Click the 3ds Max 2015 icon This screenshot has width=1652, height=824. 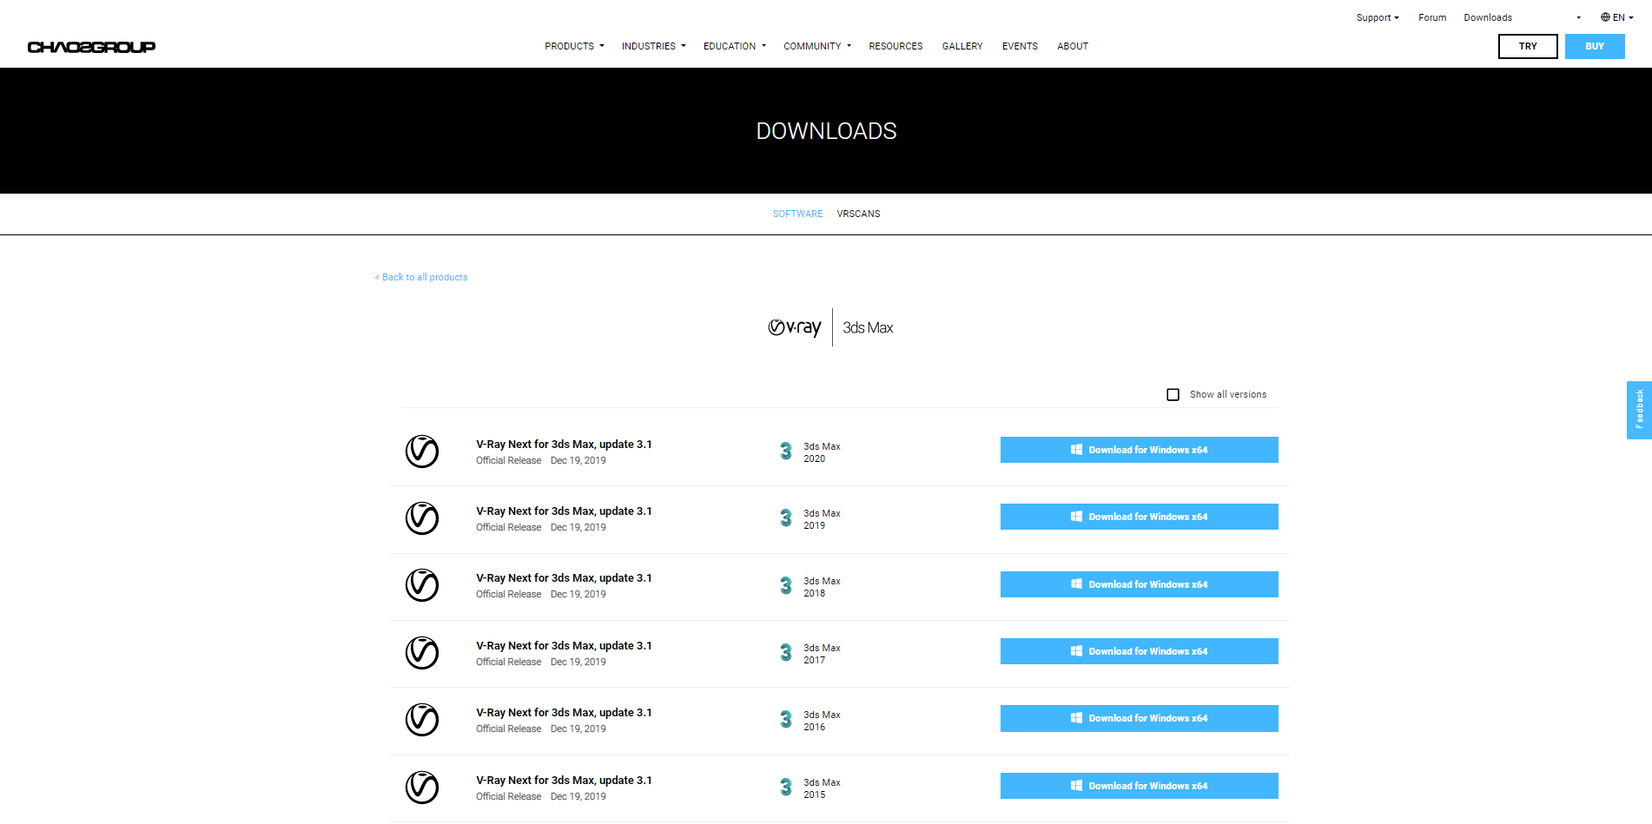pos(785,788)
